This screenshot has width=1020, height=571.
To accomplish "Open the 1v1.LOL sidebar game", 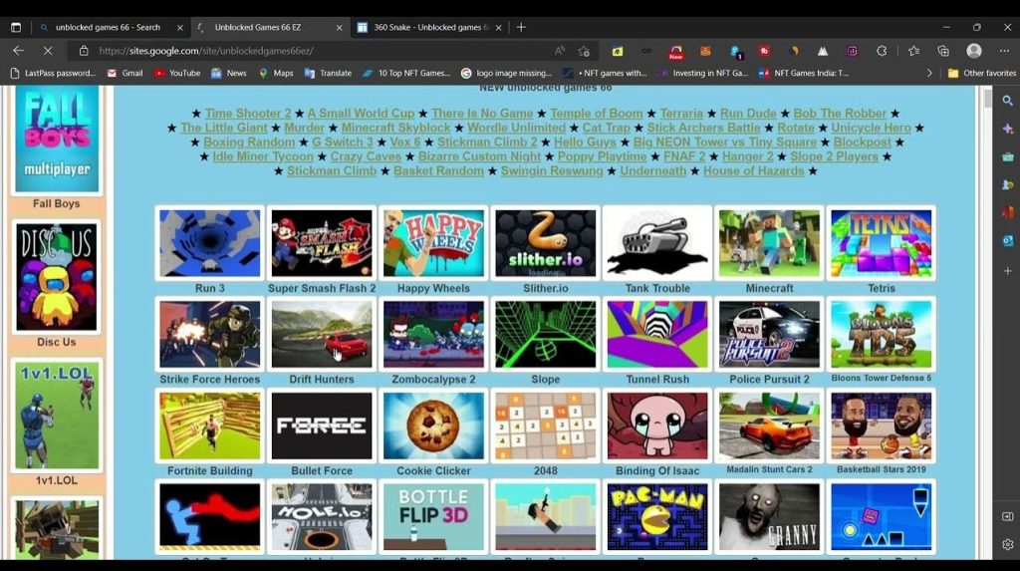I will coord(57,416).
